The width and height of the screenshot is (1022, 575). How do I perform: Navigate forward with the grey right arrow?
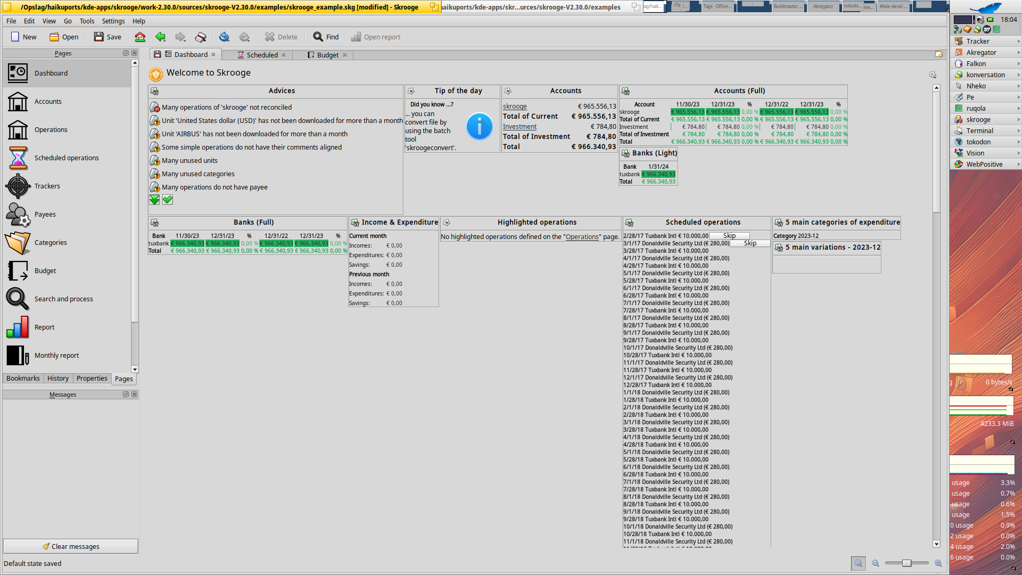(x=180, y=37)
